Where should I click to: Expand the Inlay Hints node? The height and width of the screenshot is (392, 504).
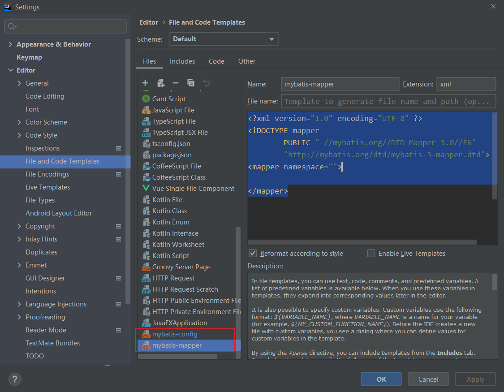pos(19,239)
